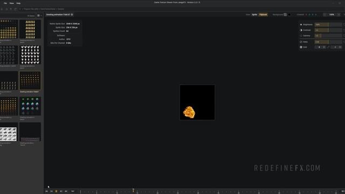Click the Contrast half-circle icon
The height and width of the screenshot is (194, 345).
coord(301,30)
